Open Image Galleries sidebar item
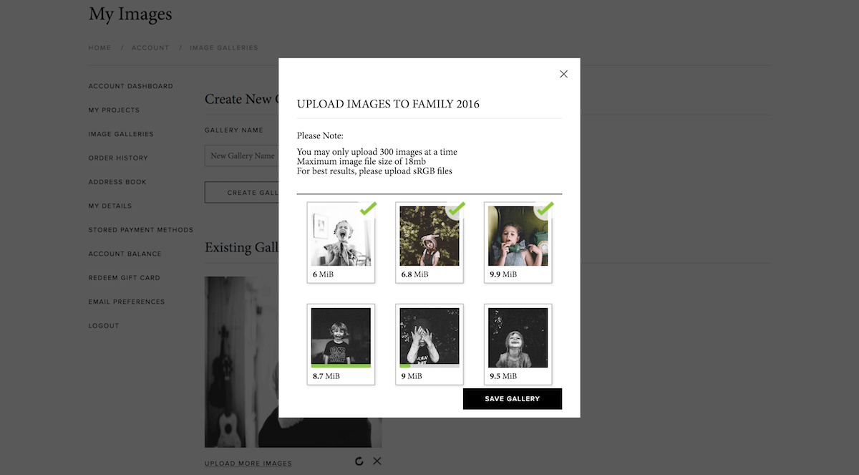 click(121, 134)
